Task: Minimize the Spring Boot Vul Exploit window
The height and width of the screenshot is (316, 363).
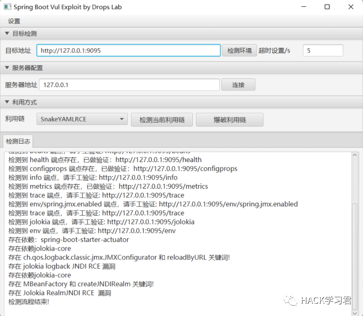Action: [304, 7]
